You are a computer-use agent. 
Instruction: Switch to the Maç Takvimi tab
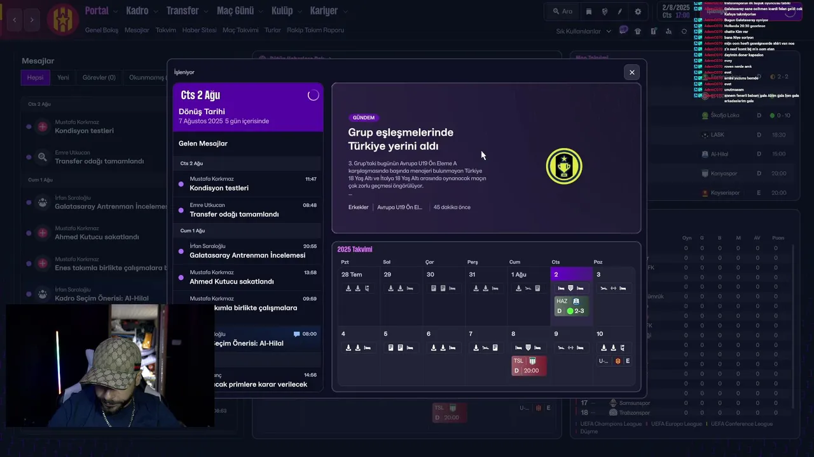240,30
